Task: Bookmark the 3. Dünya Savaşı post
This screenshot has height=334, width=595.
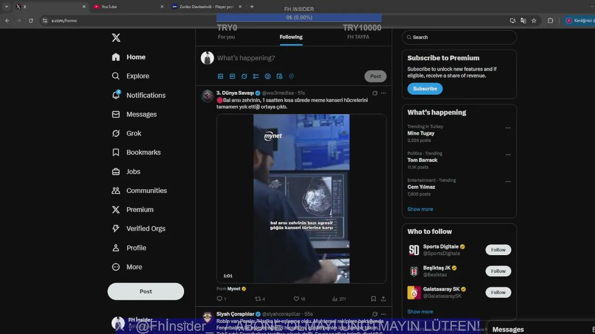Action: (x=373, y=299)
